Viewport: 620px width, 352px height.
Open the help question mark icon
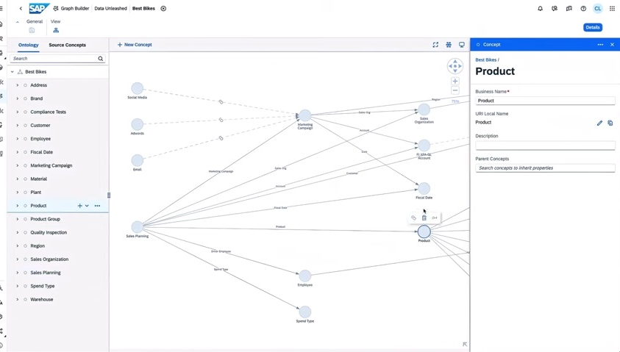pyautogui.click(x=583, y=8)
